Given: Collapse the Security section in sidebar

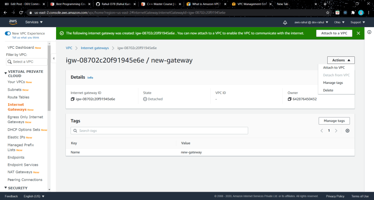Looking at the screenshot, I should tap(6, 188).
